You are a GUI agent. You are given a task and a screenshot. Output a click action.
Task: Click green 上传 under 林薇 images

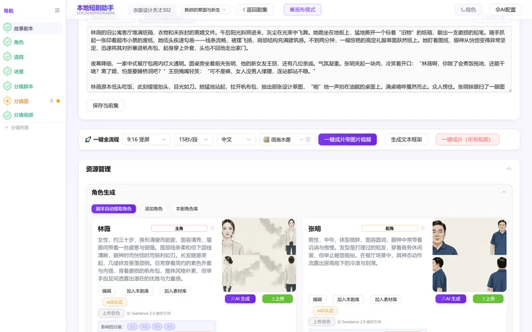coord(277,299)
